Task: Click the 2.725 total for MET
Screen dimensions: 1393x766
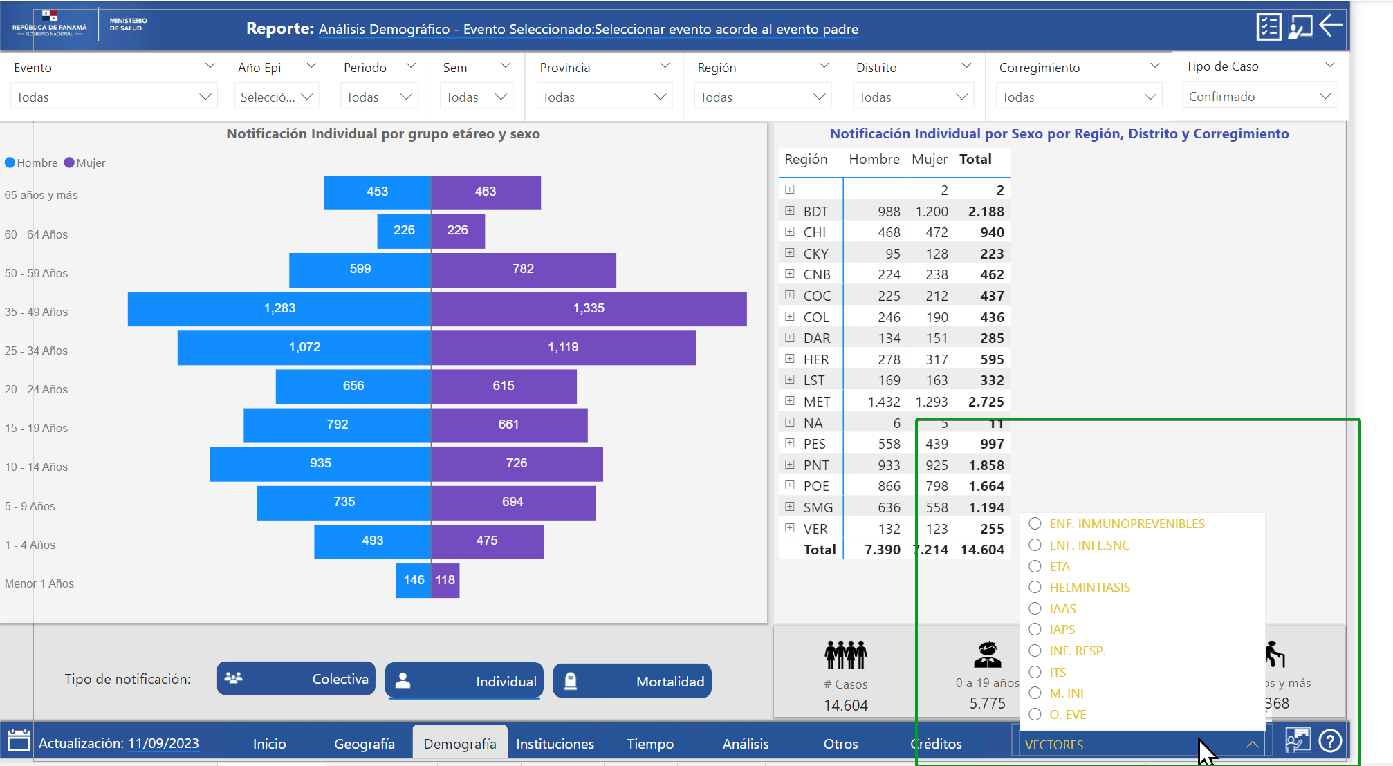Action: [986, 402]
